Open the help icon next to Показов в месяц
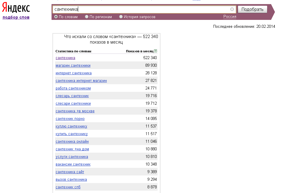This screenshot has width=282, height=193. coord(155,51)
